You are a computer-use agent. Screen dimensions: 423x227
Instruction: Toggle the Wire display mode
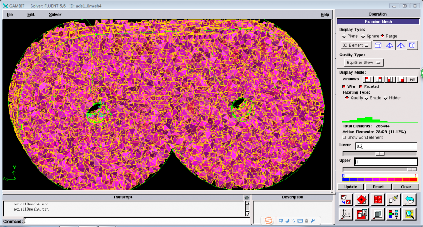click(x=349, y=86)
